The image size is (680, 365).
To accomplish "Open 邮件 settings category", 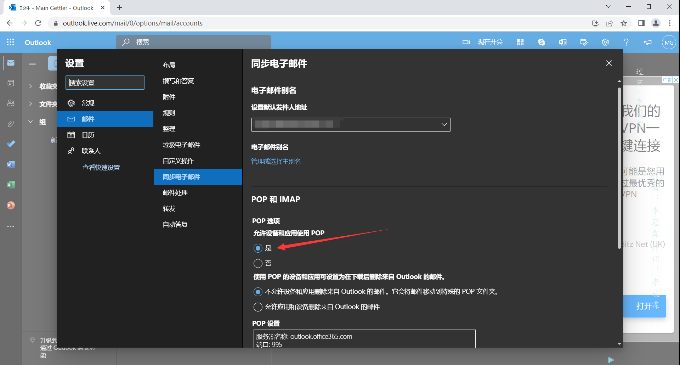I will (105, 119).
